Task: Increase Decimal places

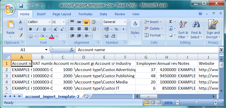Action: tap(106, 36)
